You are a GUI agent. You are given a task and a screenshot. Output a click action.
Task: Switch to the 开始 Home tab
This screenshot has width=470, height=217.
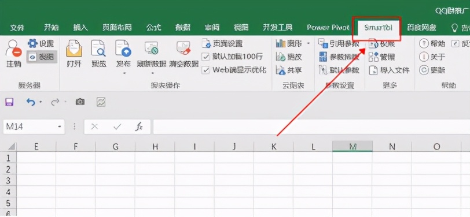[52, 28]
